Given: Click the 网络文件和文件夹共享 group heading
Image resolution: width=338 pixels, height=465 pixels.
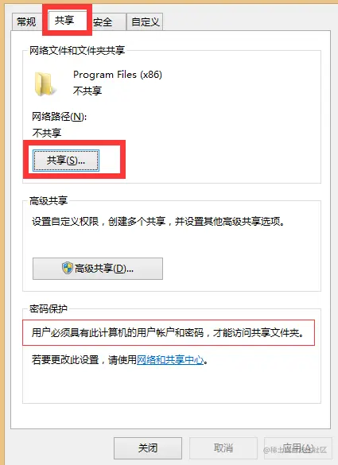Looking at the screenshot, I should [x=77, y=50].
